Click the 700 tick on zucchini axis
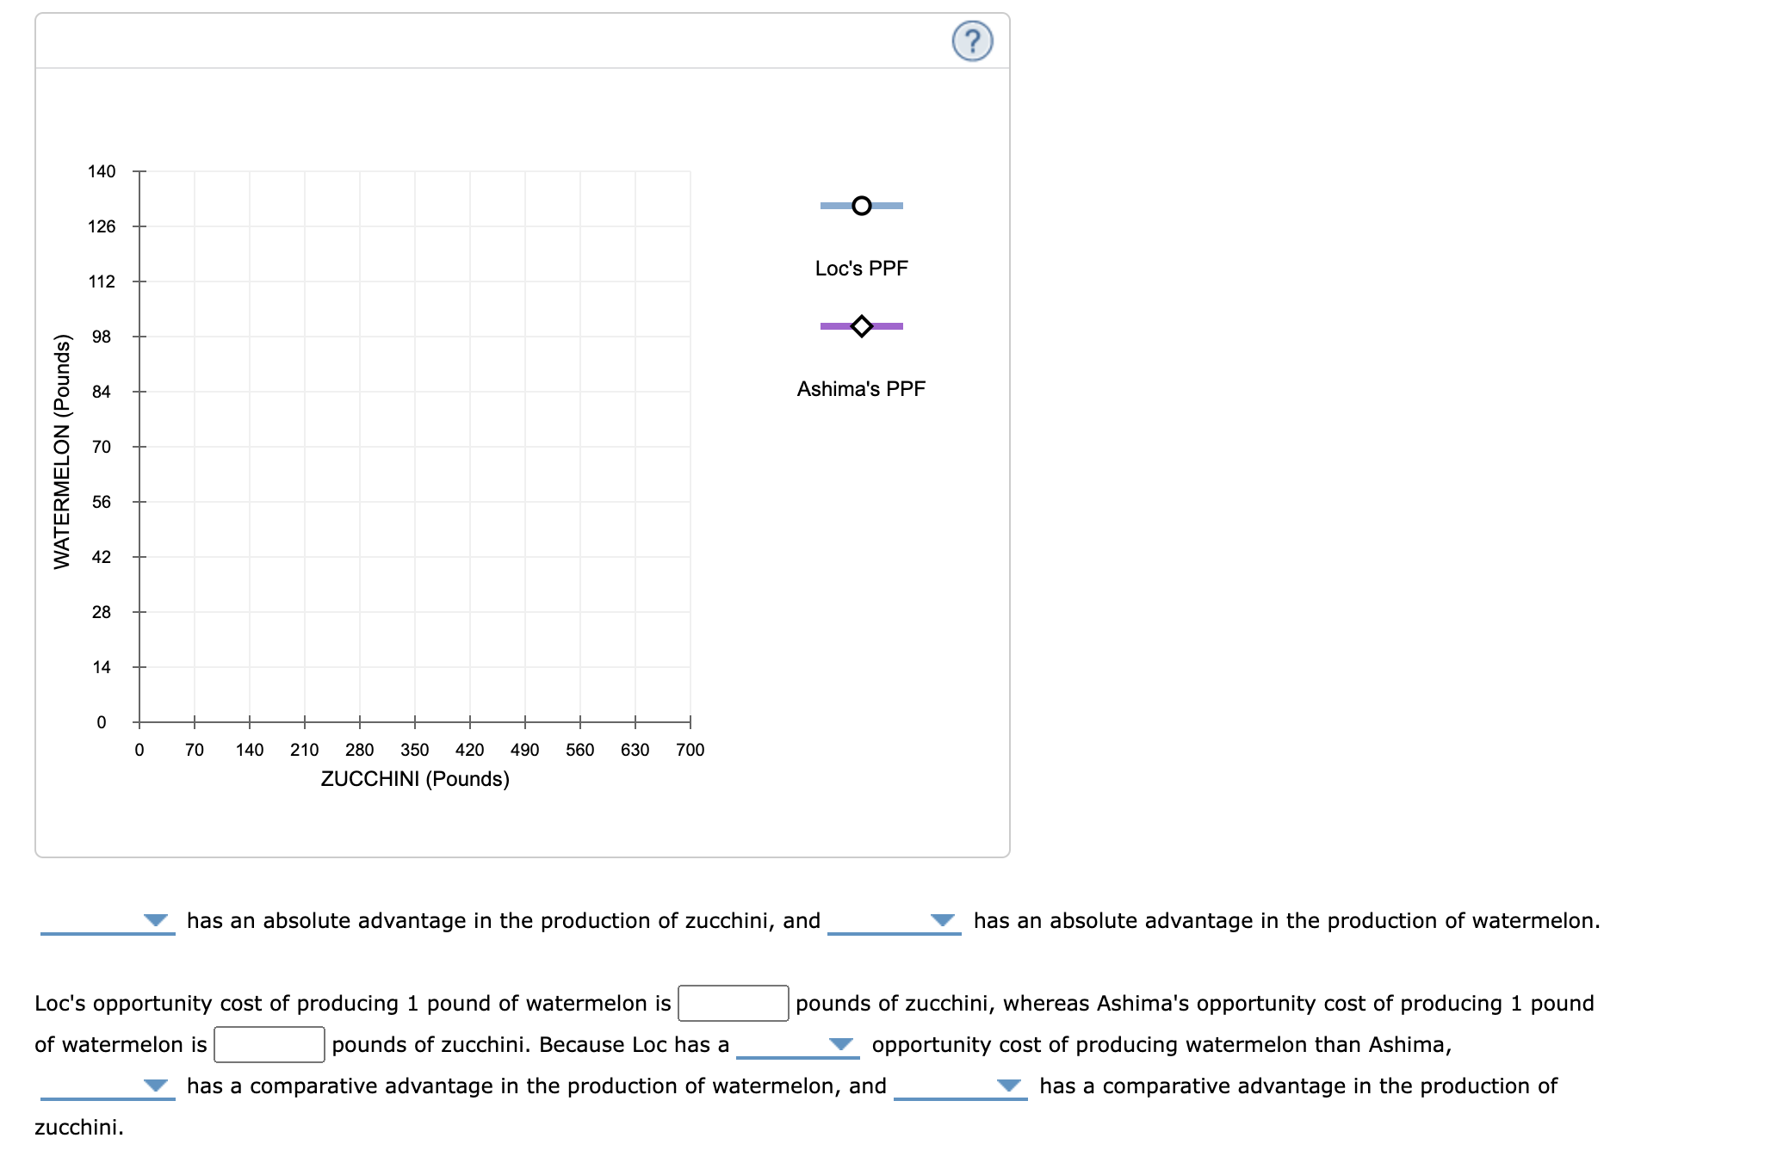1765x1169 pixels. pyautogui.click(x=690, y=750)
